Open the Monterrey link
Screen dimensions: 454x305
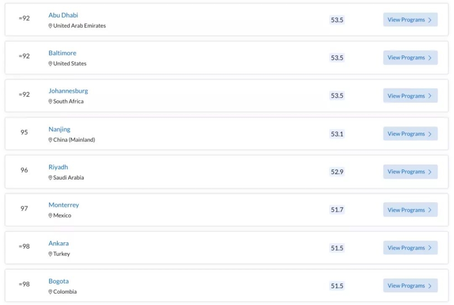pos(64,205)
